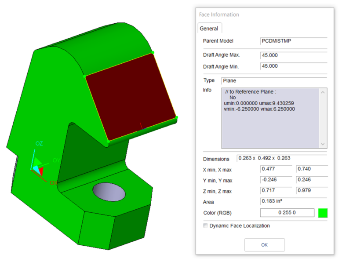The width and height of the screenshot is (342, 262).
Task: Click the Y min field -0.246
Action: (276, 180)
